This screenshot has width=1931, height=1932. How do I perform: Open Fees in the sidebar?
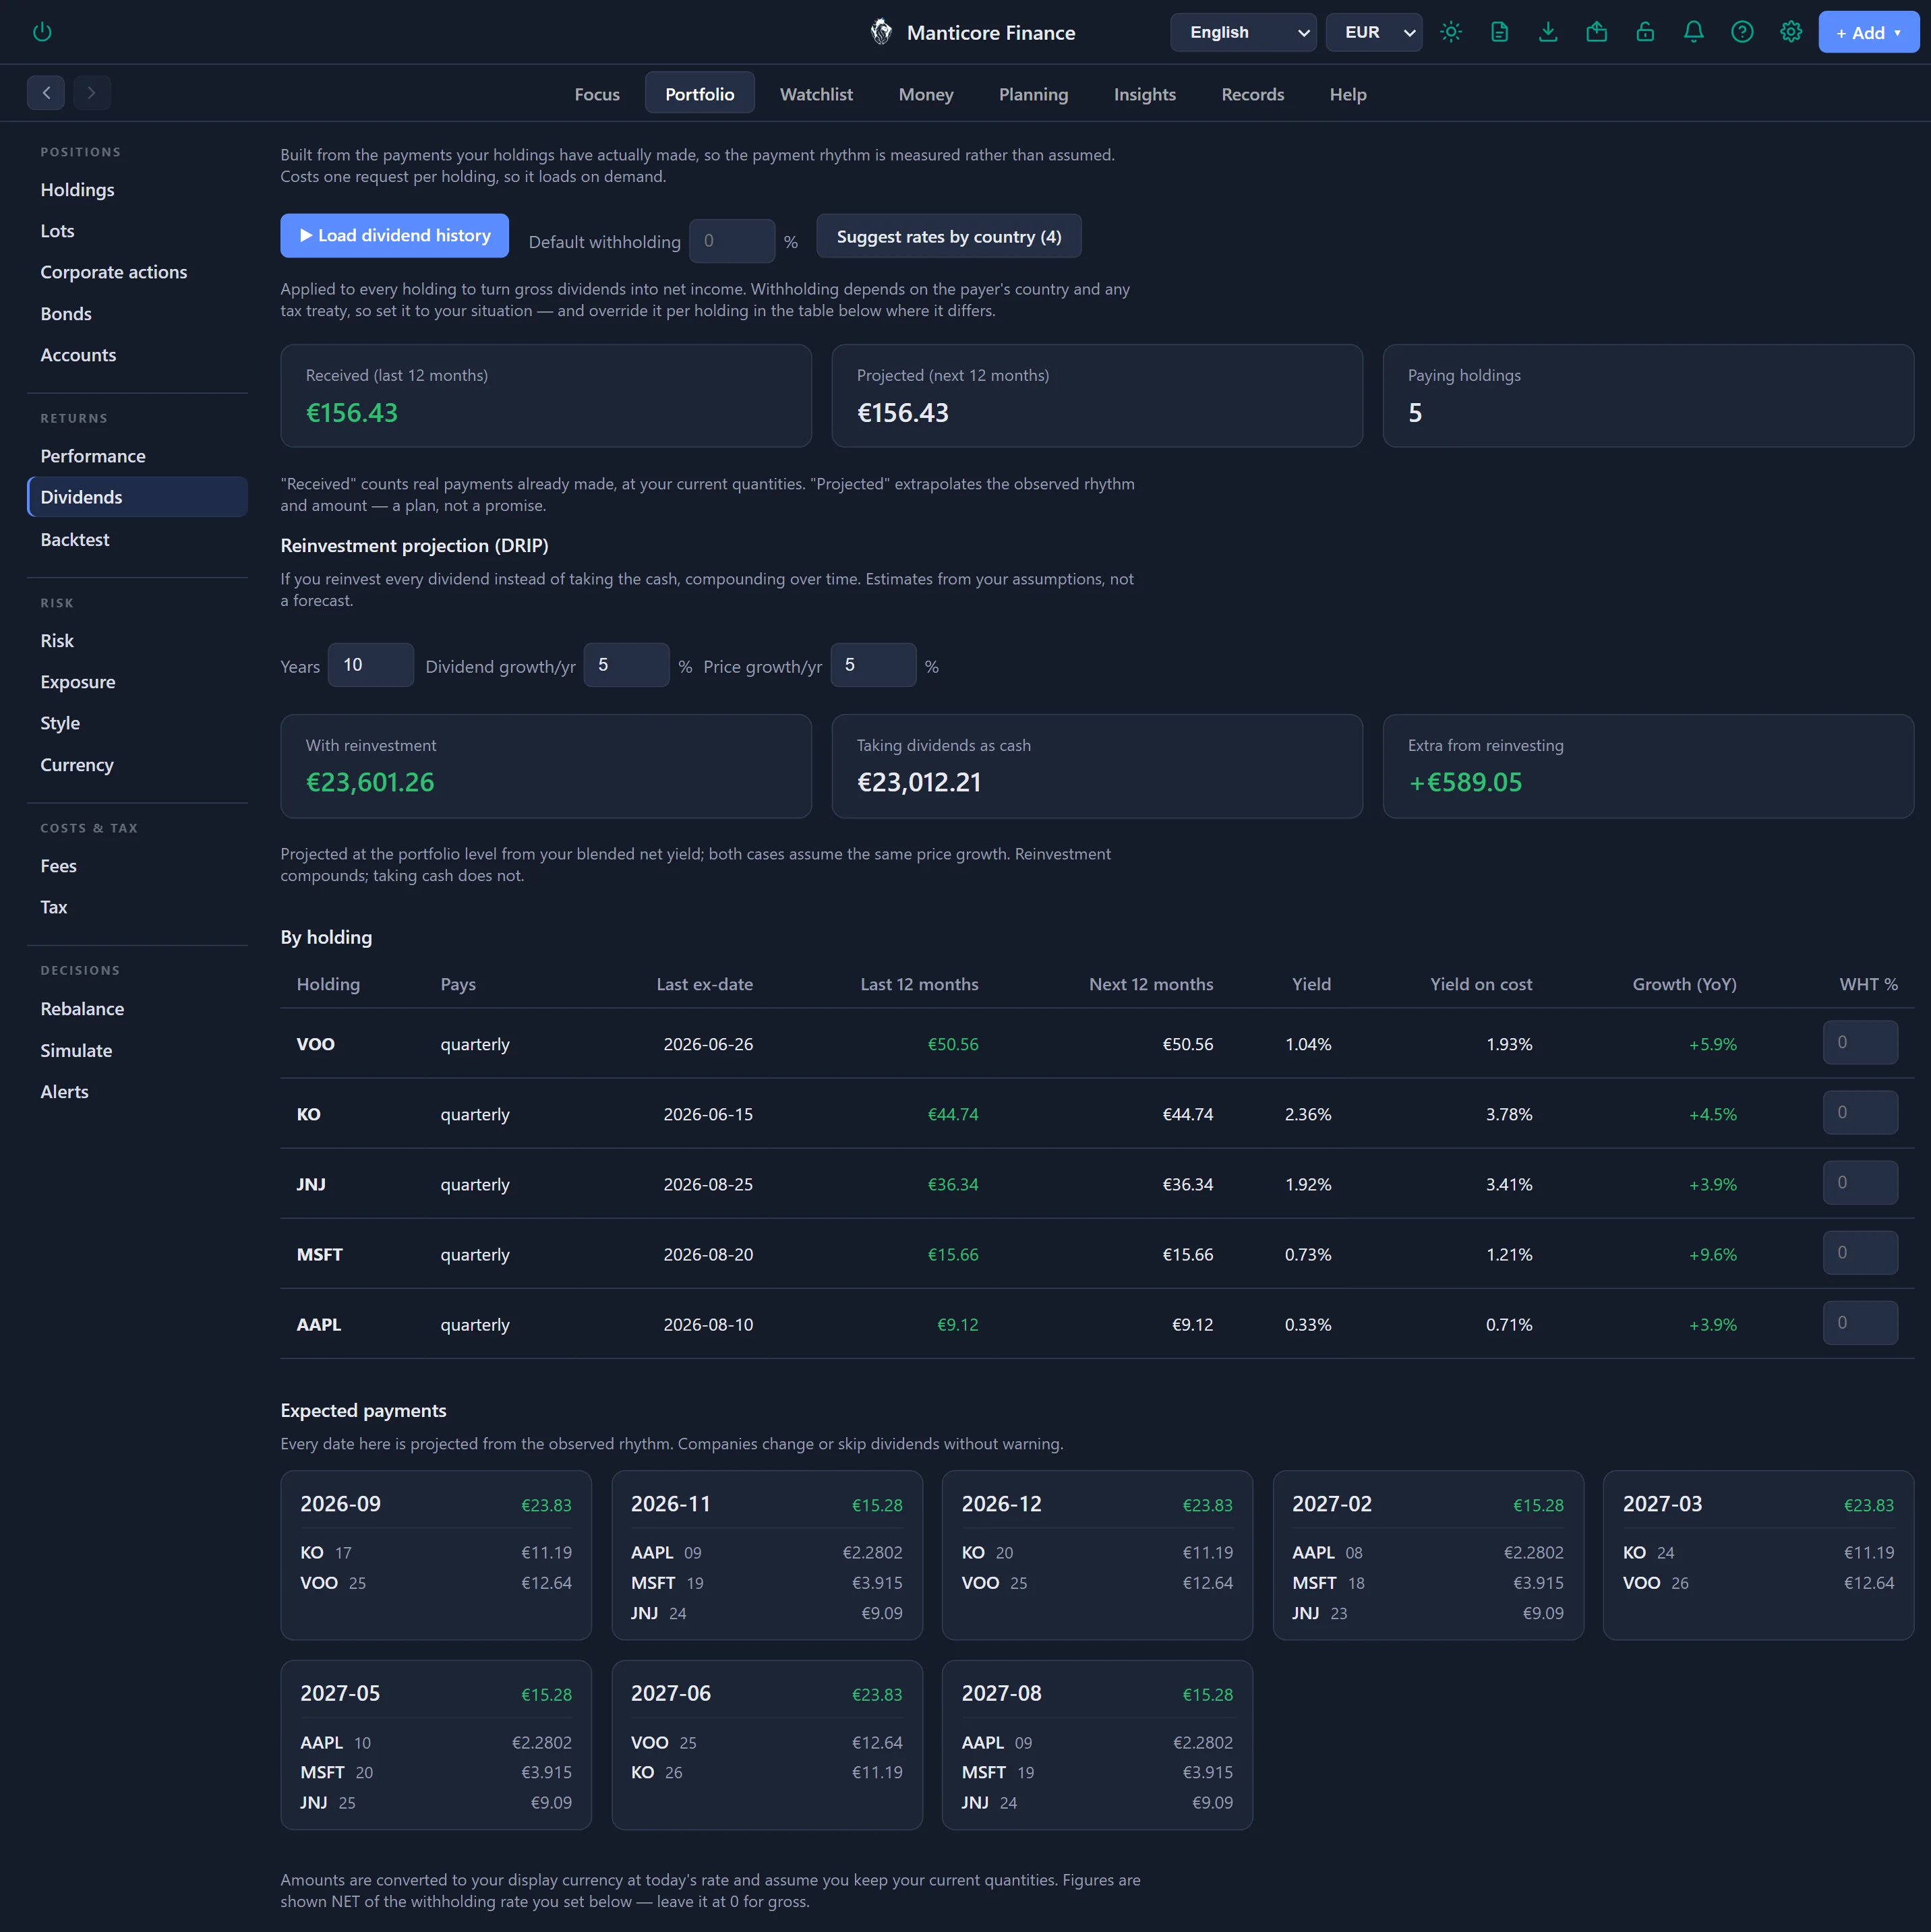[137, 866]
